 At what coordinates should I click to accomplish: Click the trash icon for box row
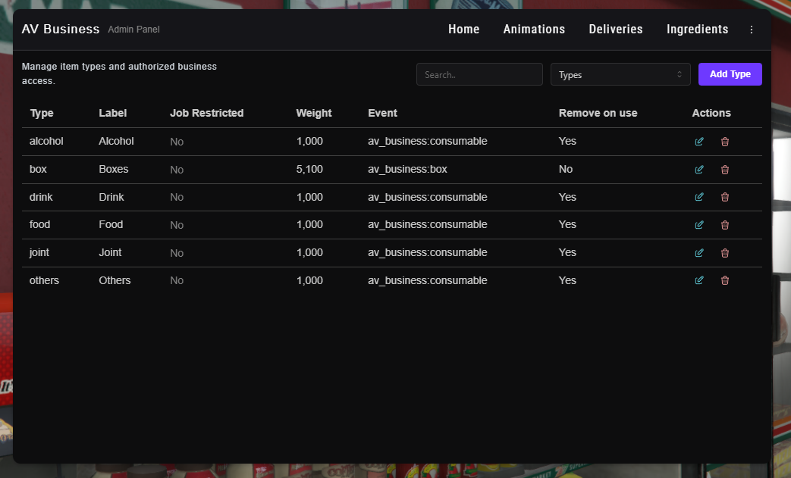pyautogui.click(x=725, y=170)
